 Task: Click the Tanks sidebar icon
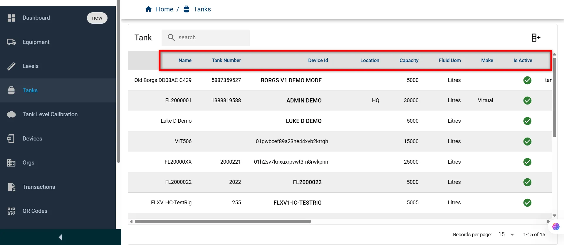(x=11, y=90)
